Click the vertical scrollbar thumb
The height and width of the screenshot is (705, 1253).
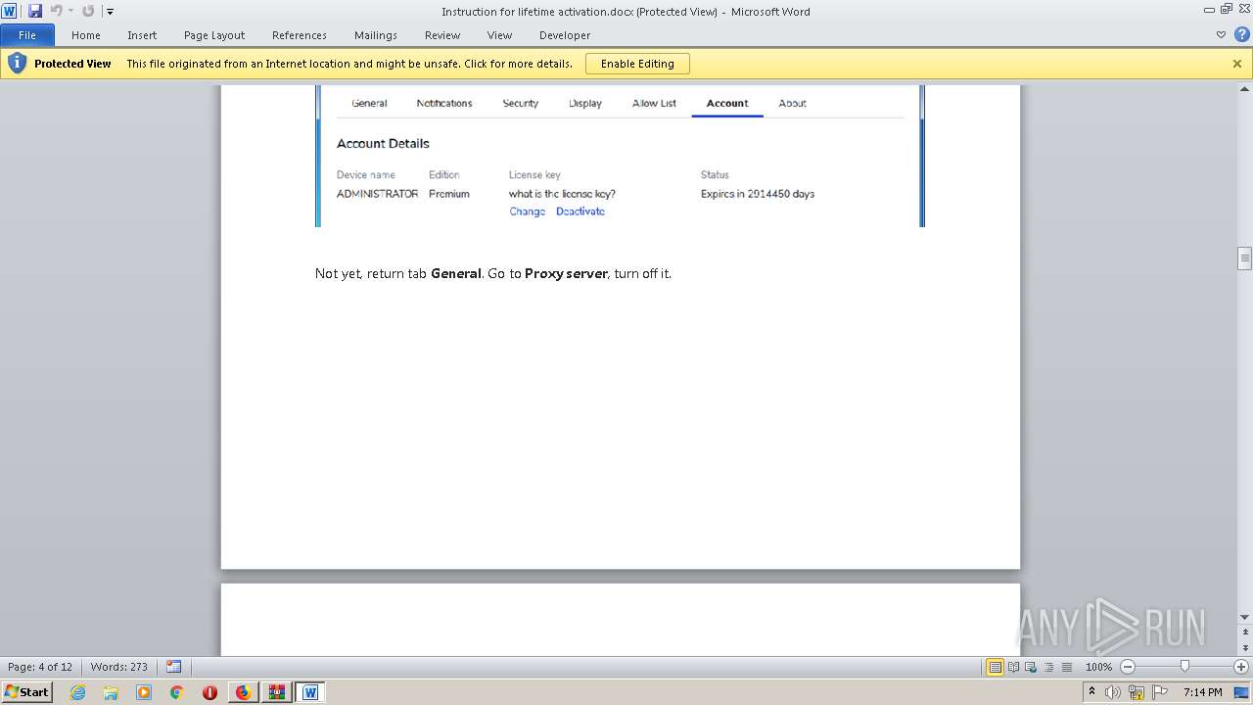[x=1245, y=258]
